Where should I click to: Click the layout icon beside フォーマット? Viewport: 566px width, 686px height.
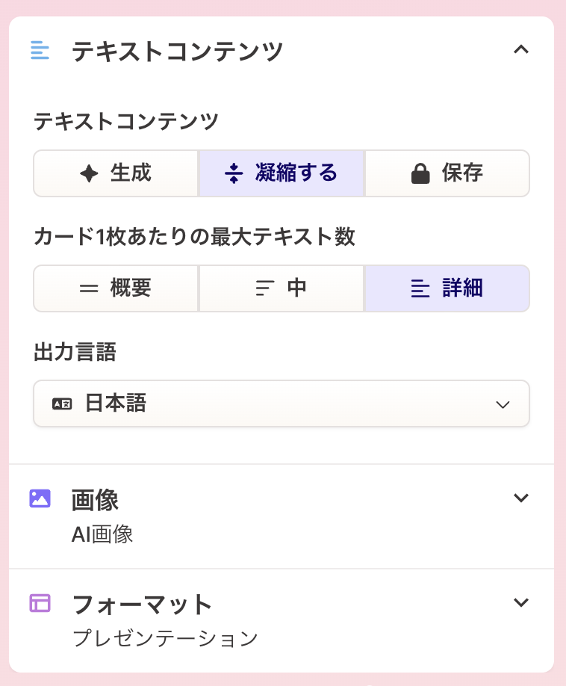40,603
